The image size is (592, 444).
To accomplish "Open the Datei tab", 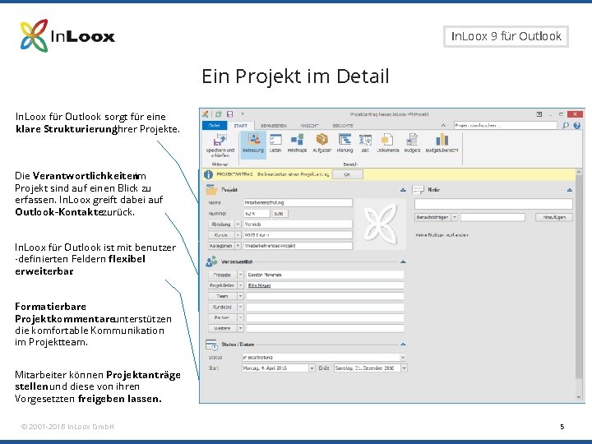I will [214, 125].
